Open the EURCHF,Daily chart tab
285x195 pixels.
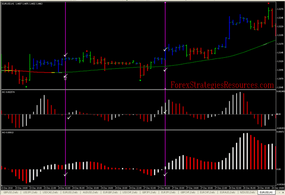click(x=207, y=193)
